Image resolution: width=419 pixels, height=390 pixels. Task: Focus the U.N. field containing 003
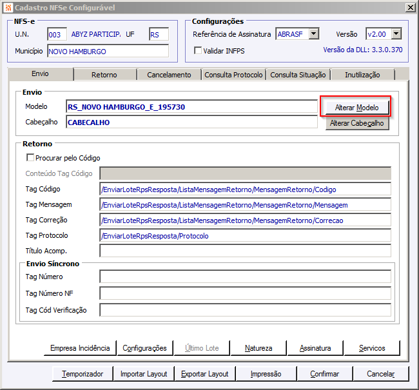click(x=57, y=34)
